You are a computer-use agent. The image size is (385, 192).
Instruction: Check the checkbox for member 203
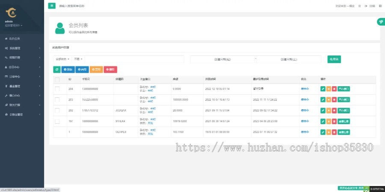57,100
